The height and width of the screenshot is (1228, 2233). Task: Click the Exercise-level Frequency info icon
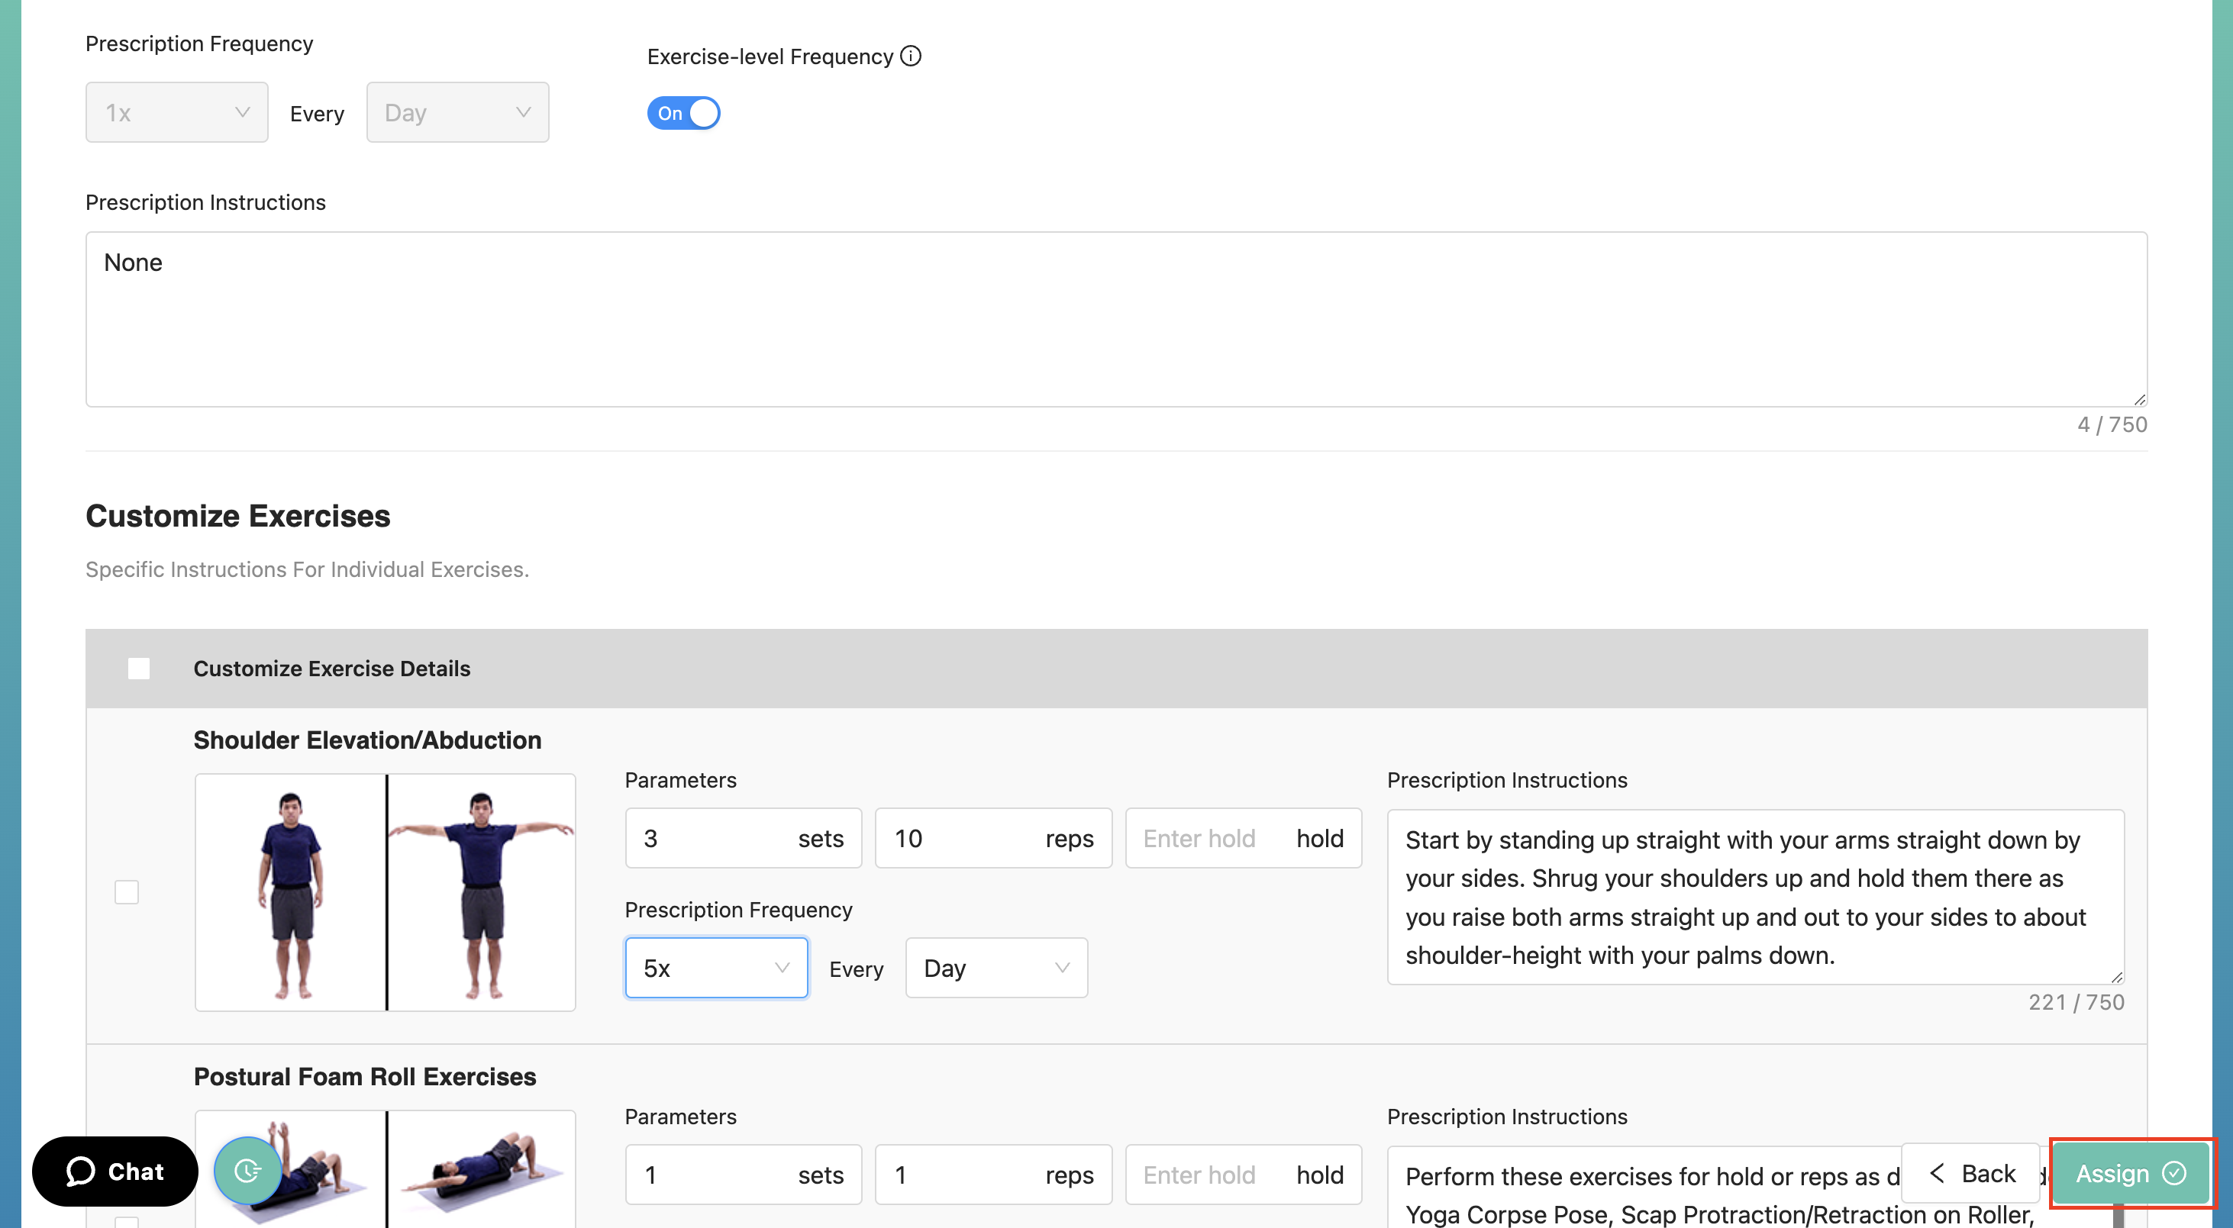tap(910, 56)
